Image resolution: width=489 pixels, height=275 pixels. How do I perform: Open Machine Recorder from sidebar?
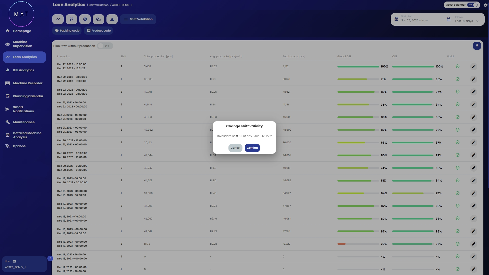[x=28, y=83]
